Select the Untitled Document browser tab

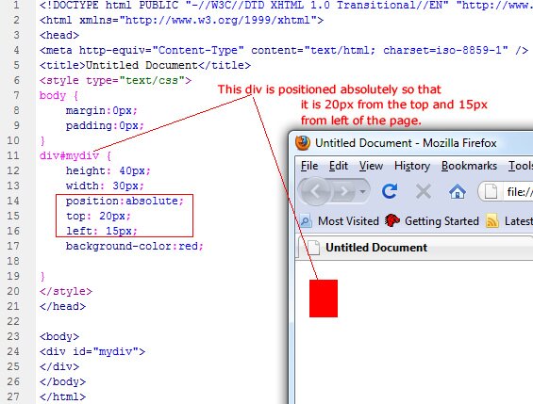point(415,248)
